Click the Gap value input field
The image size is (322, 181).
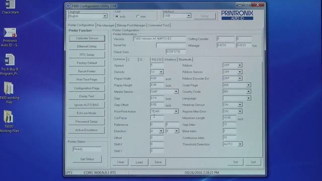[x=157, y=98]
